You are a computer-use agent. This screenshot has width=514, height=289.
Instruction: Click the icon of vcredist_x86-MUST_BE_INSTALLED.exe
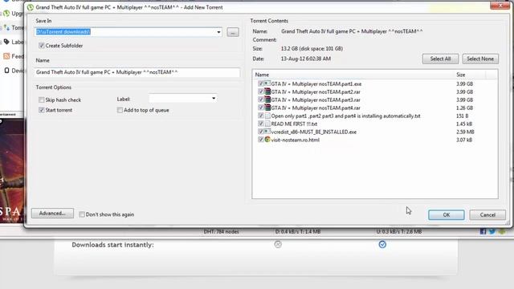[267, 132]
